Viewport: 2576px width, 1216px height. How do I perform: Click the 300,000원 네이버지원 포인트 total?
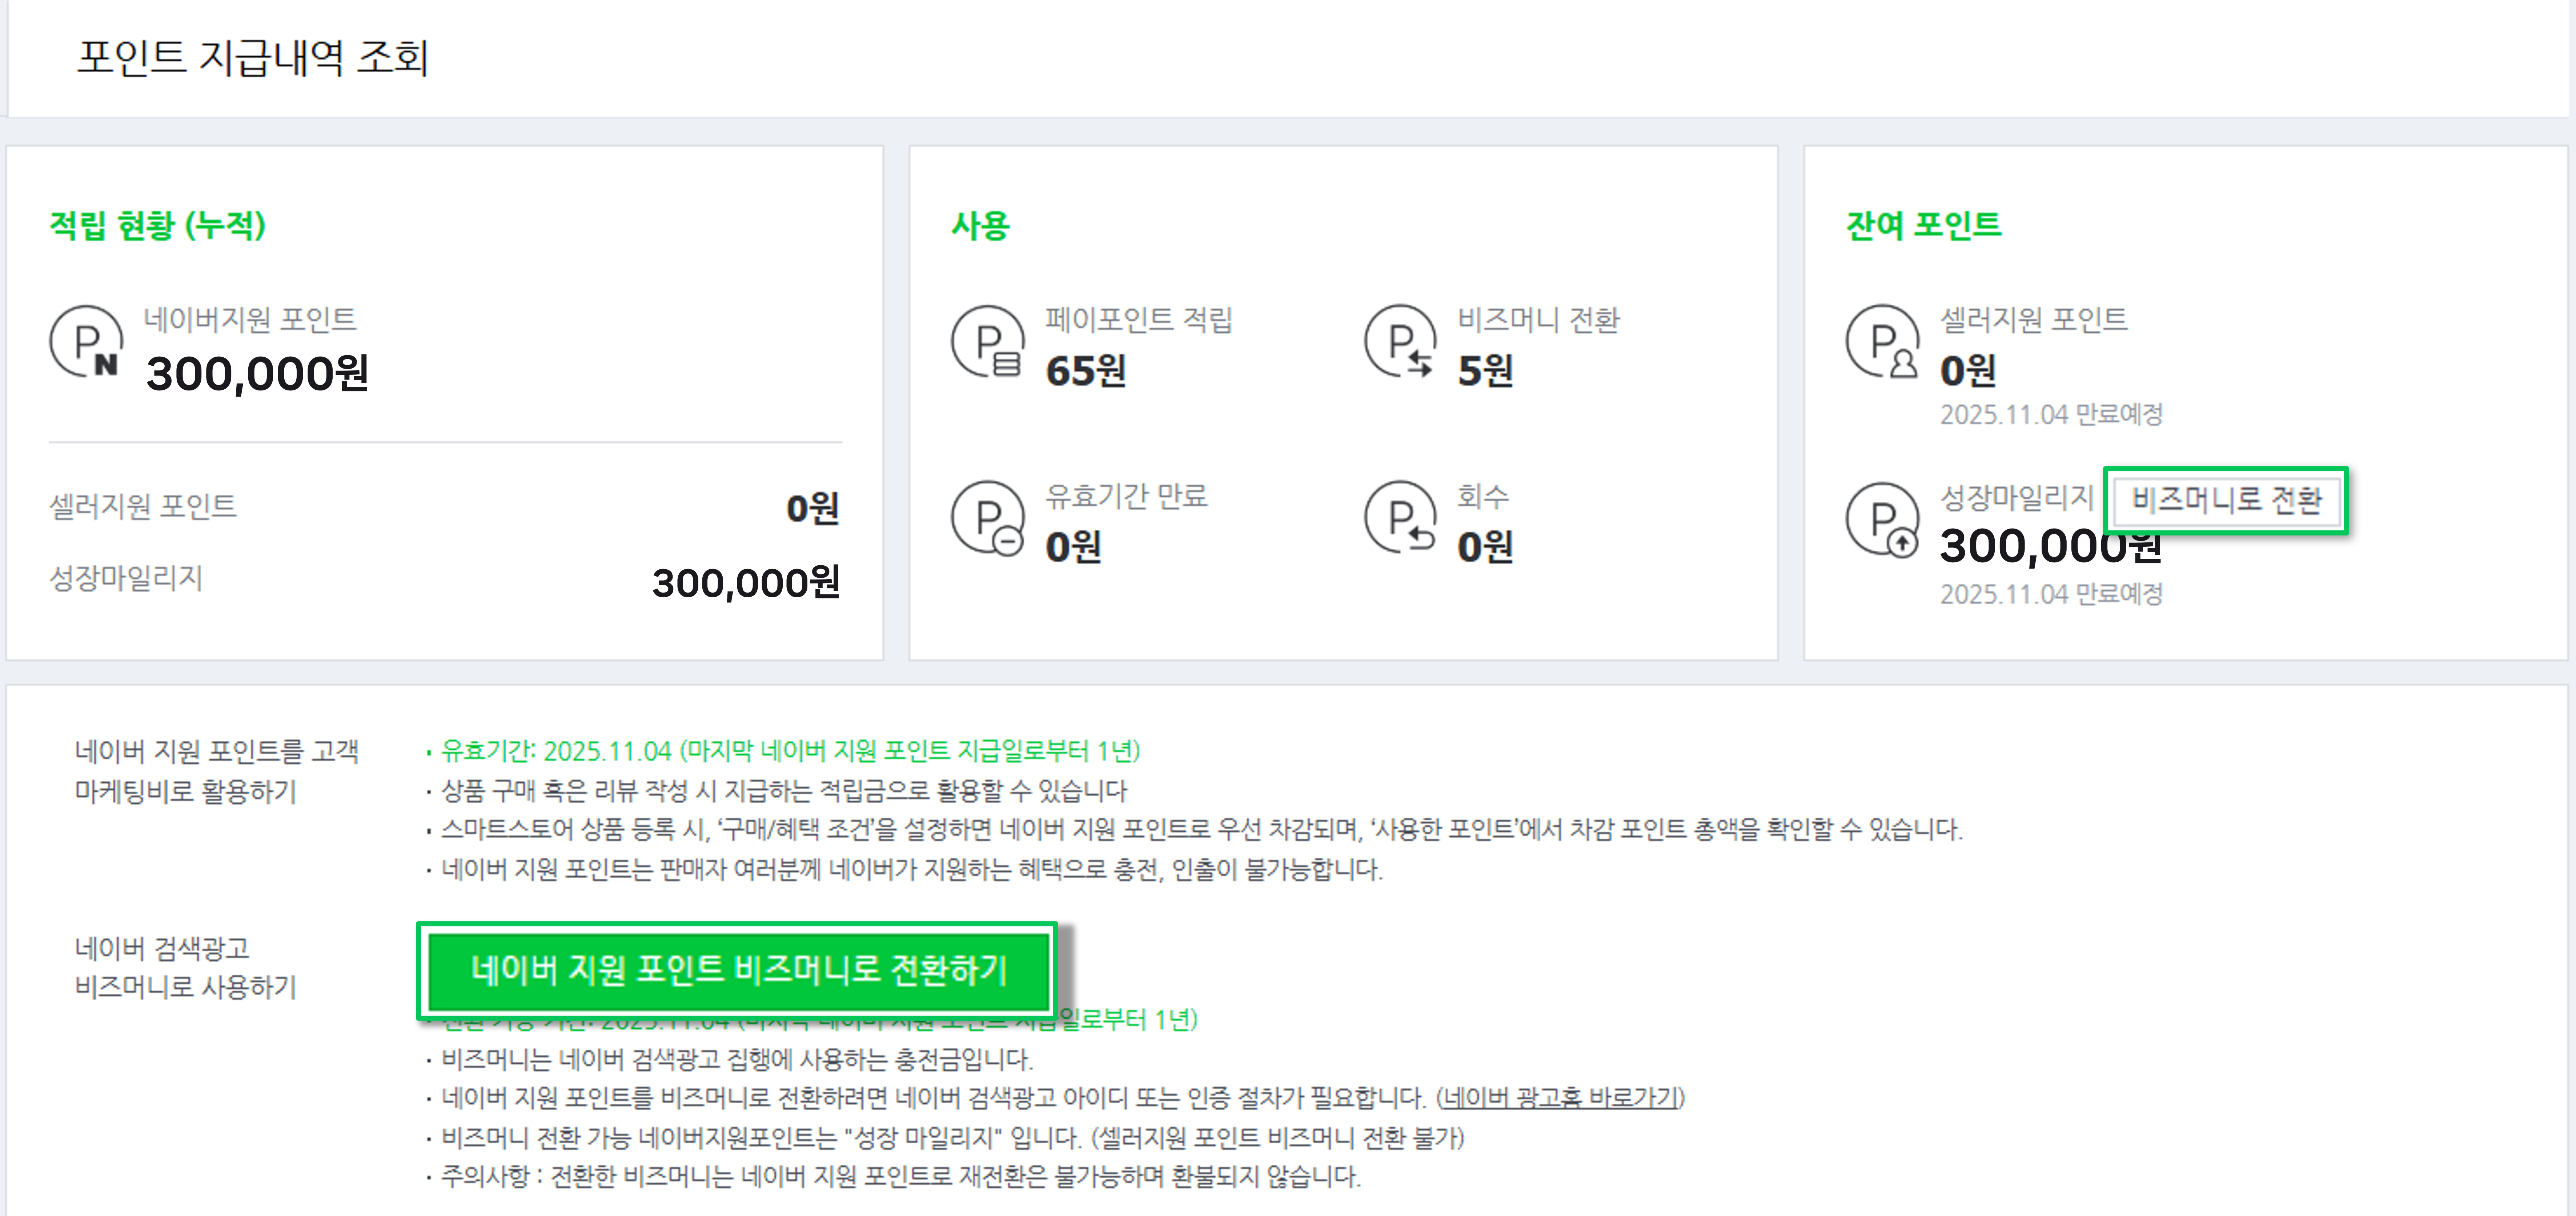257,374
